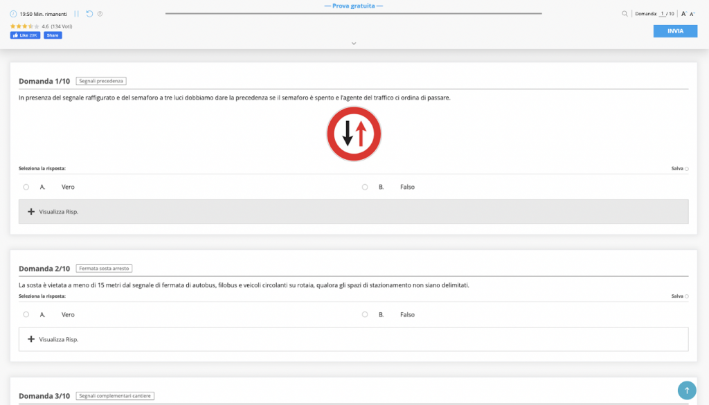
Task: Open the help question mark icon
Action: (100, 14)
